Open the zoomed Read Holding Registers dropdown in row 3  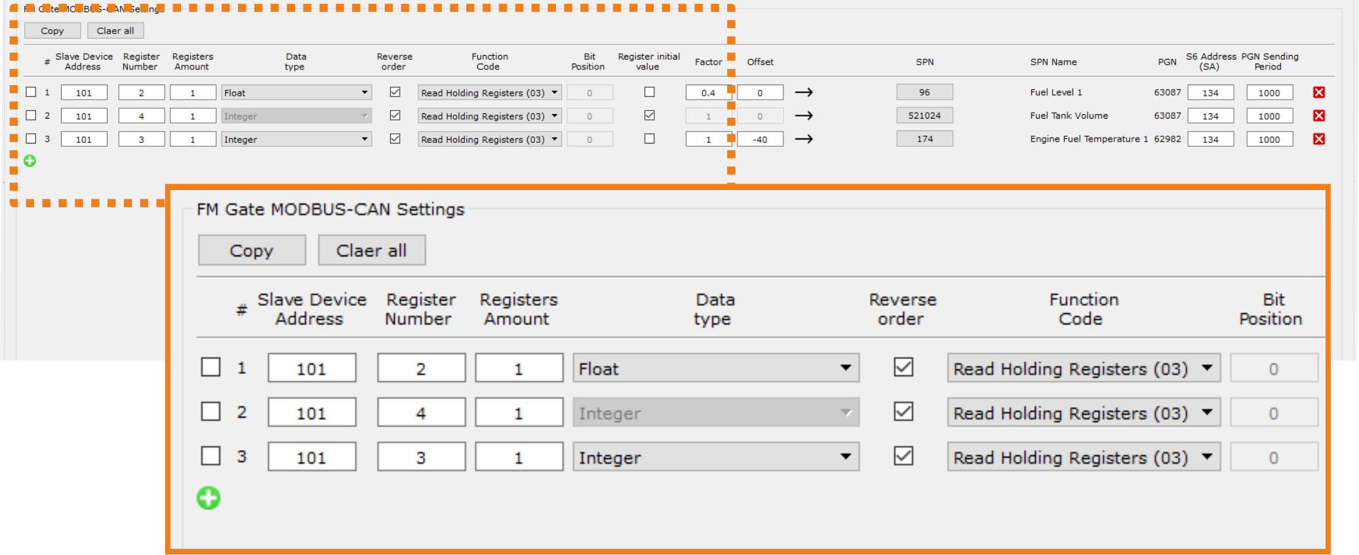pos(1084,457)
